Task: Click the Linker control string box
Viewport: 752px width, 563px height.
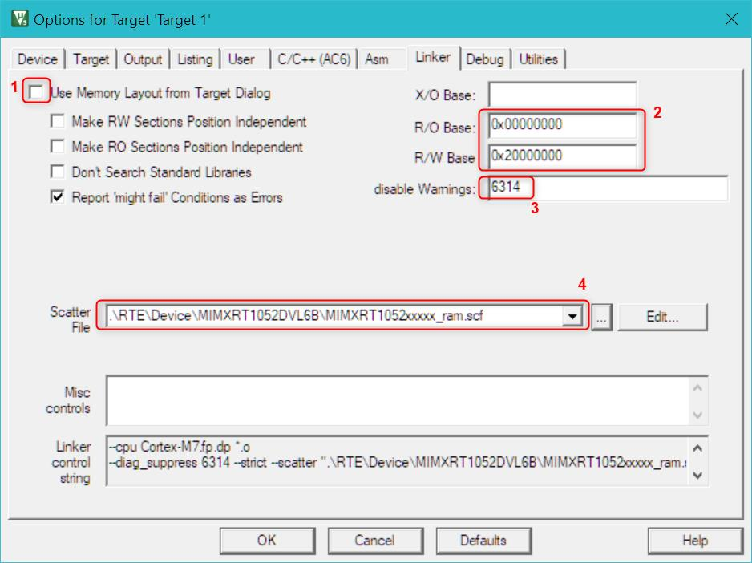Action: tap(398, 461)
